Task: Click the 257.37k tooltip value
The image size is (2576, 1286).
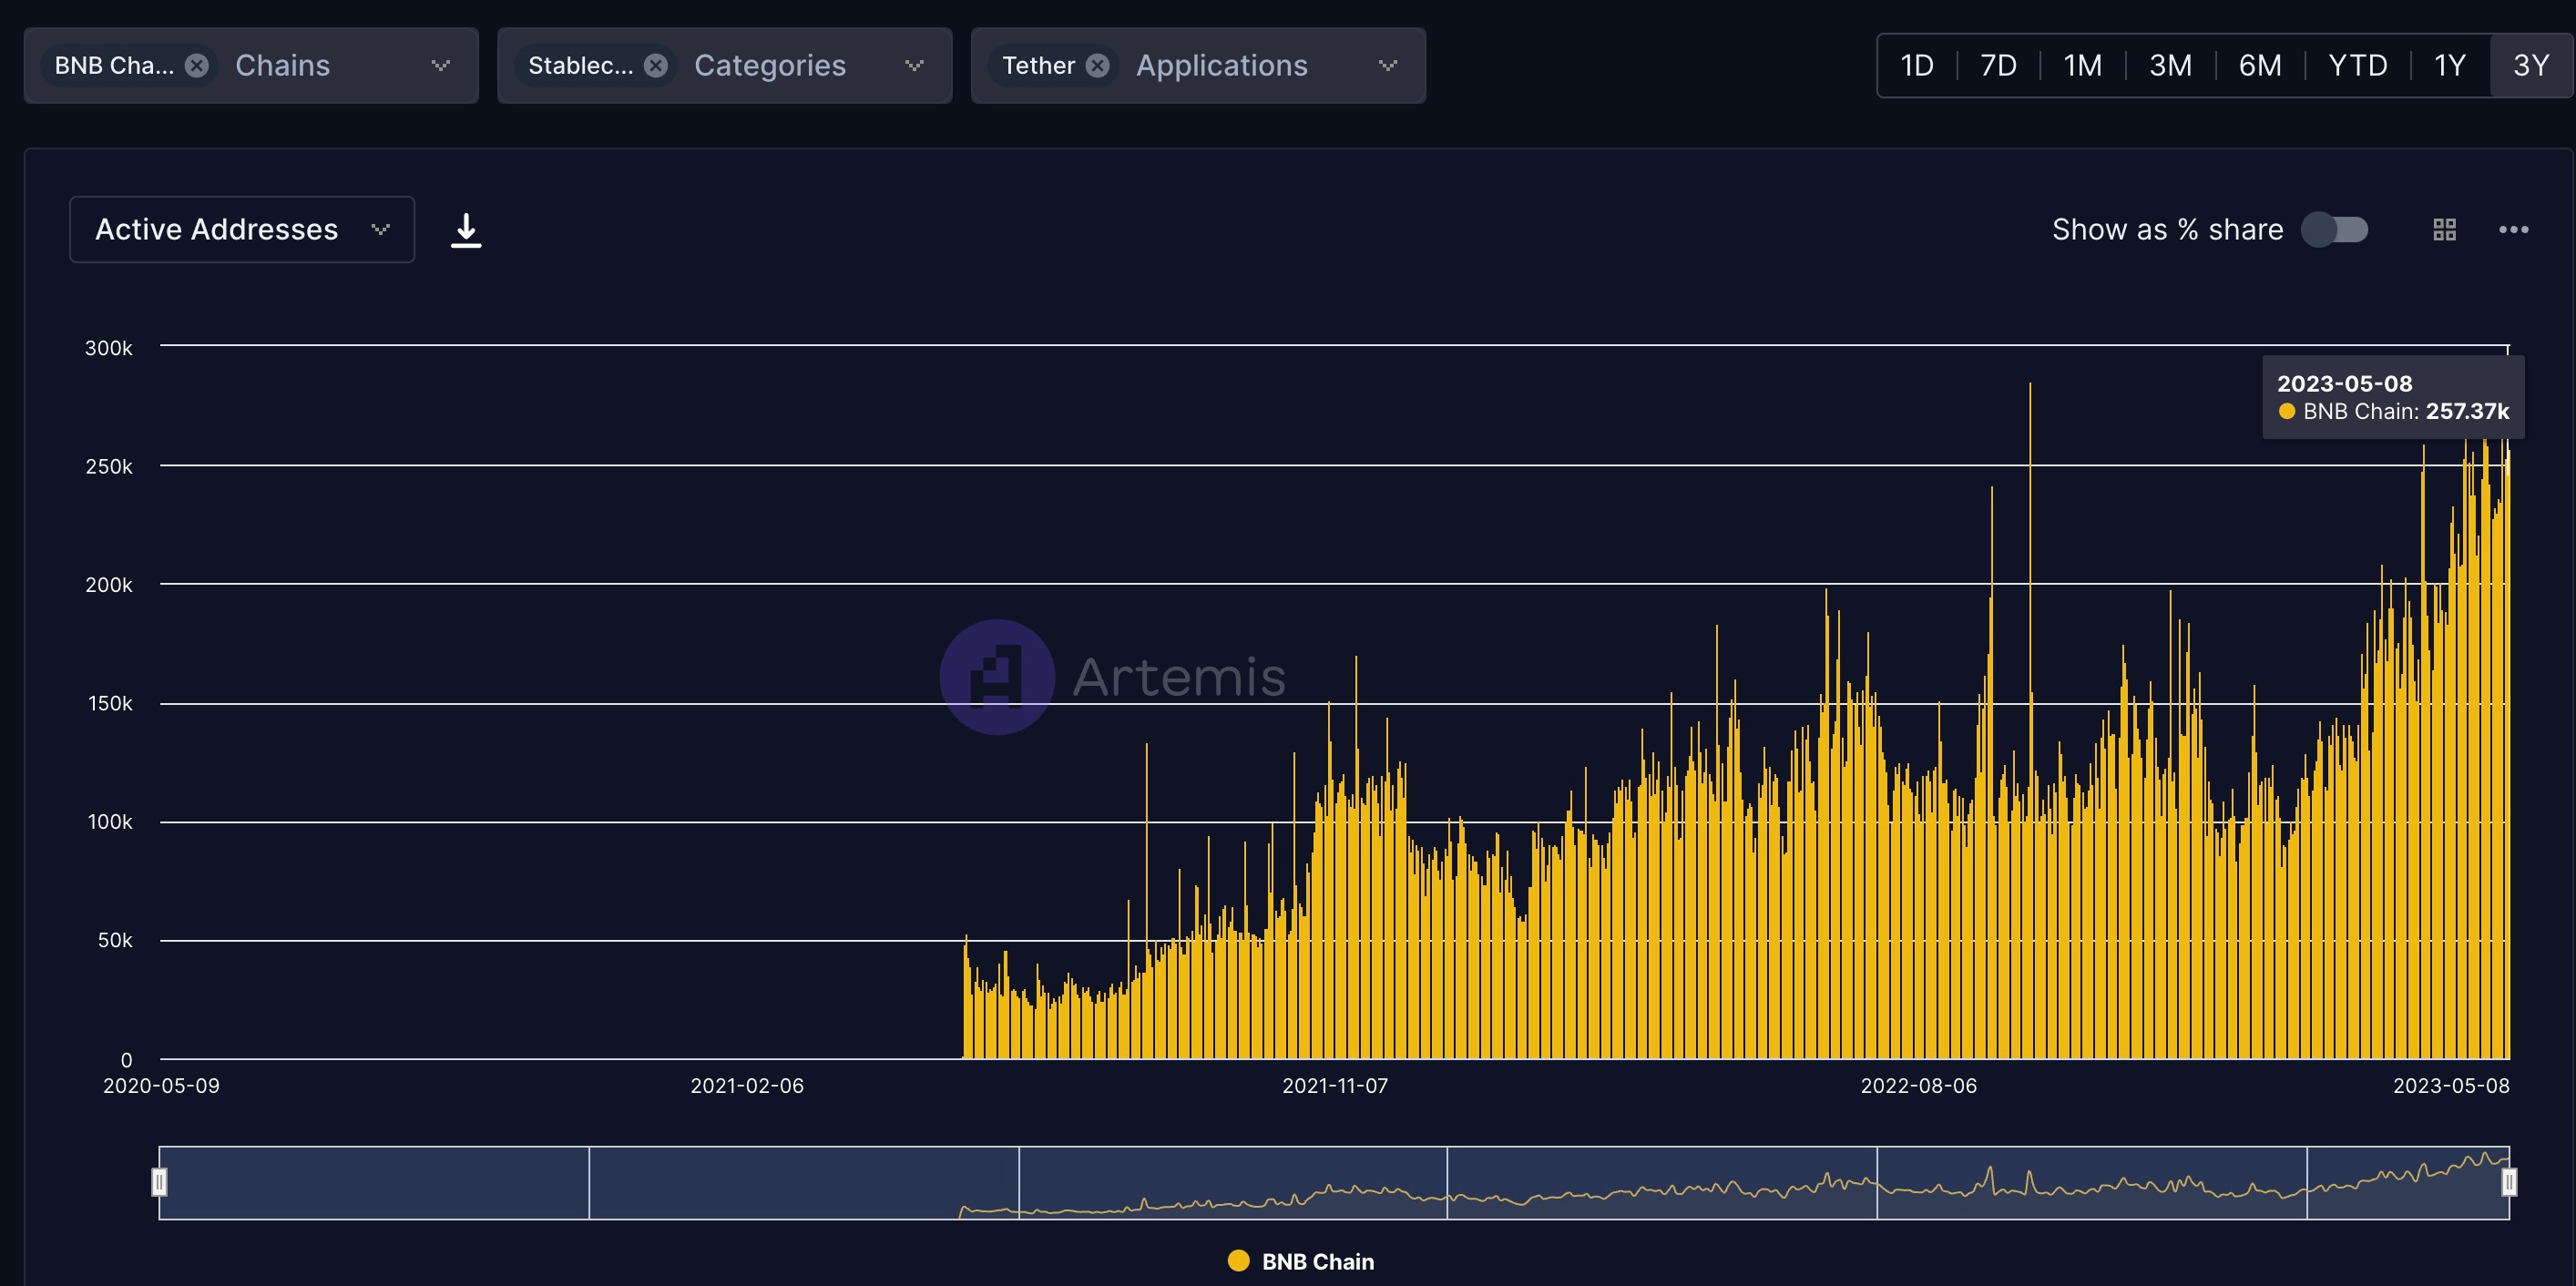Action: tap(2467, 411)
